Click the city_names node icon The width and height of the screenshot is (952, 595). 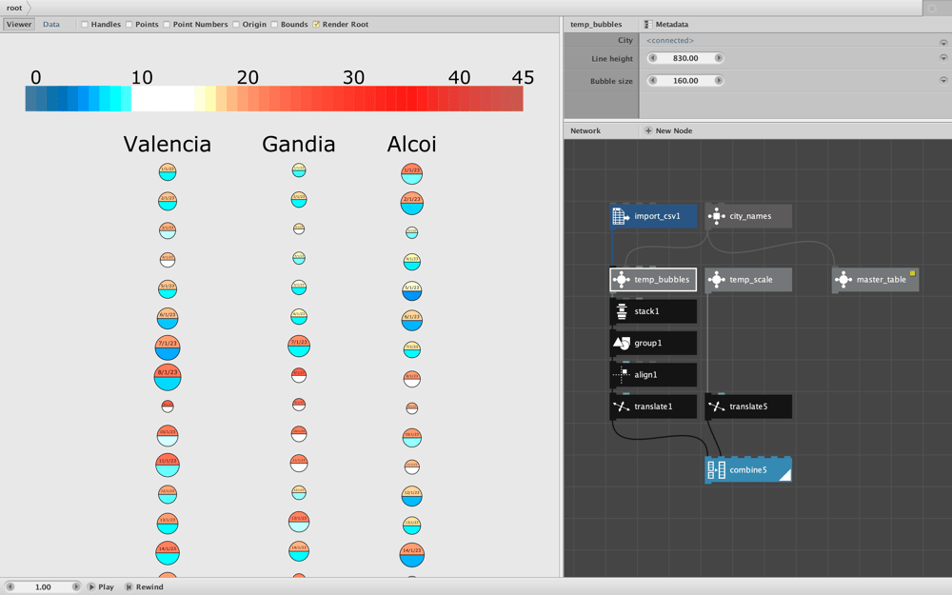tap(717, 216)
